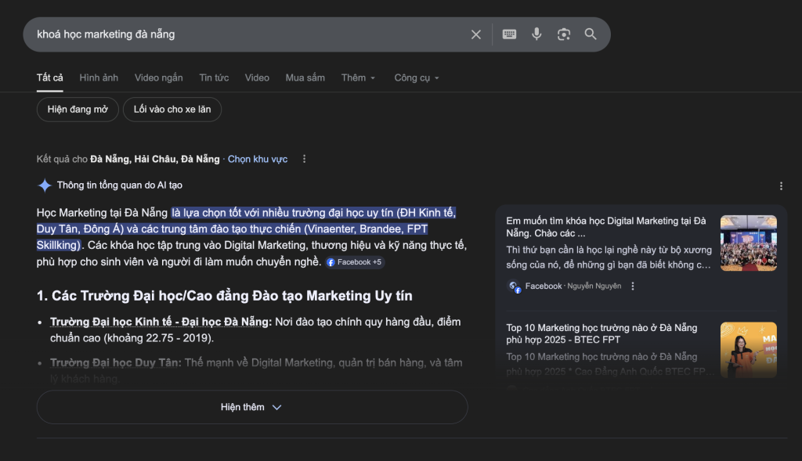Click the blue AI sparkle icon
This screenshot has width=802, height=461.
(45, 185)
